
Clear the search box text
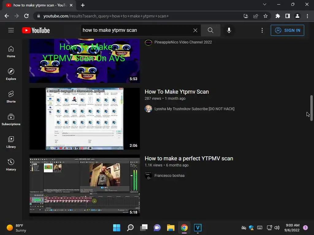coord(195,30)
